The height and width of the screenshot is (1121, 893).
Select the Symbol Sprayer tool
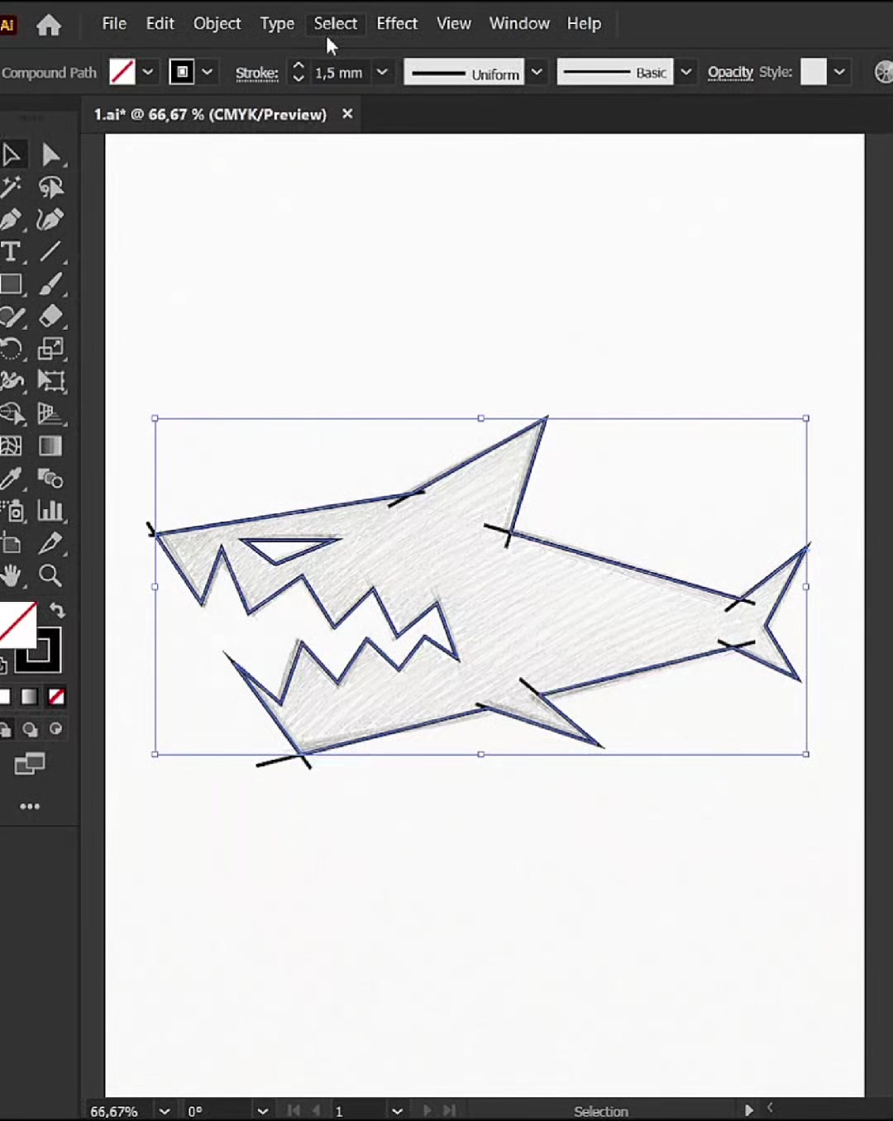(x=12, y=510)
